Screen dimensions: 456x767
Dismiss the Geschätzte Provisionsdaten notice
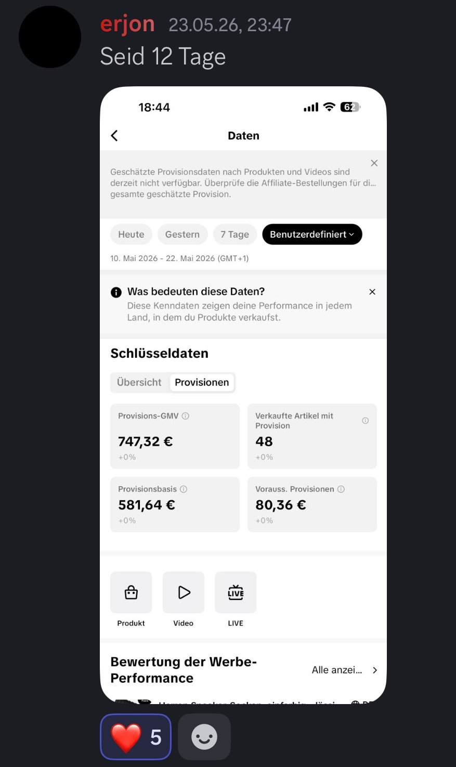click(x=374, y=163)
